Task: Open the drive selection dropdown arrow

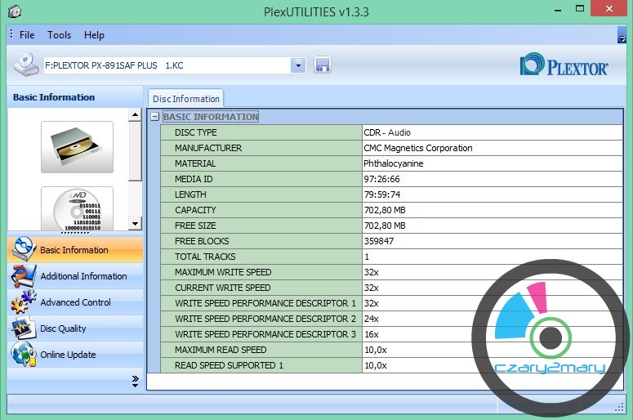Action: (x=297, y=65)
